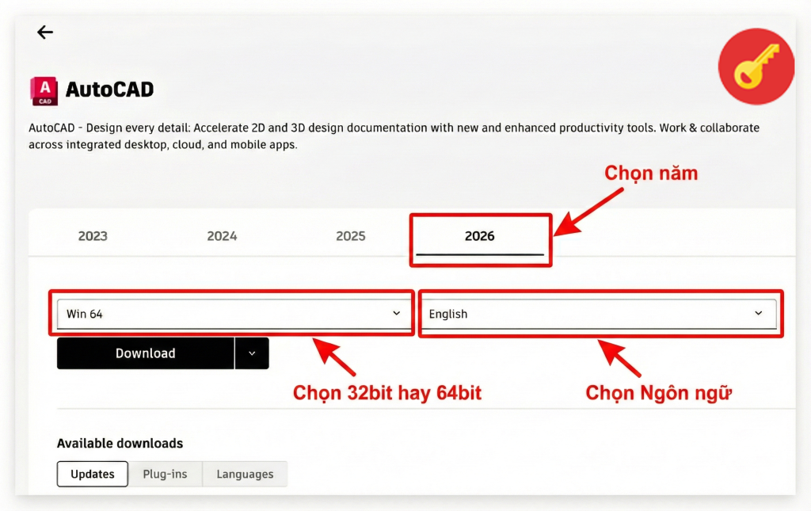Expand the arrow beside the Download button

click(x=252, y=353)
